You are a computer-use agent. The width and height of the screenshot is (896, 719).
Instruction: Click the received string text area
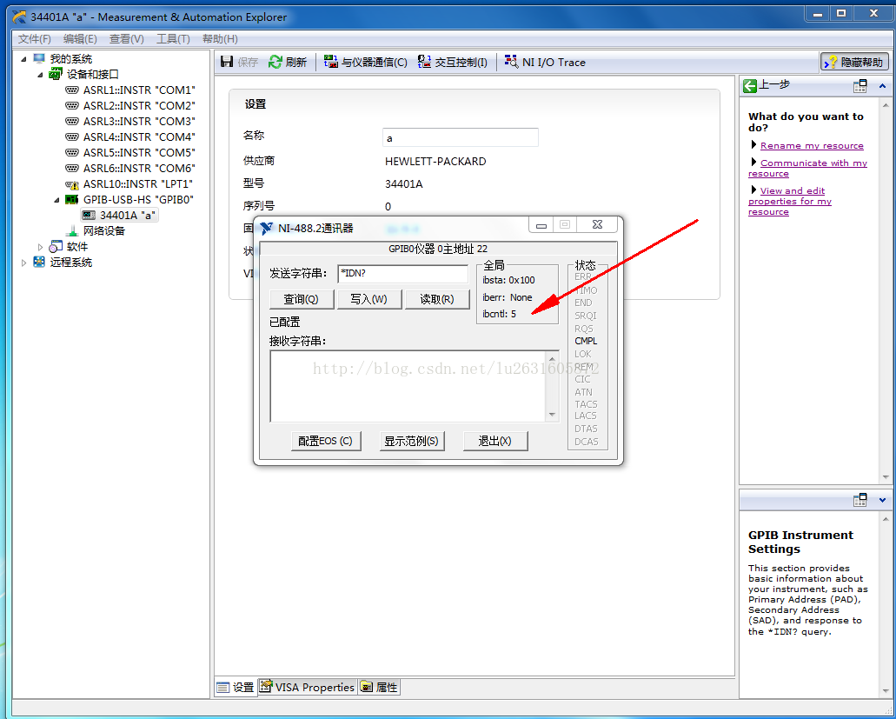(408, 386)
